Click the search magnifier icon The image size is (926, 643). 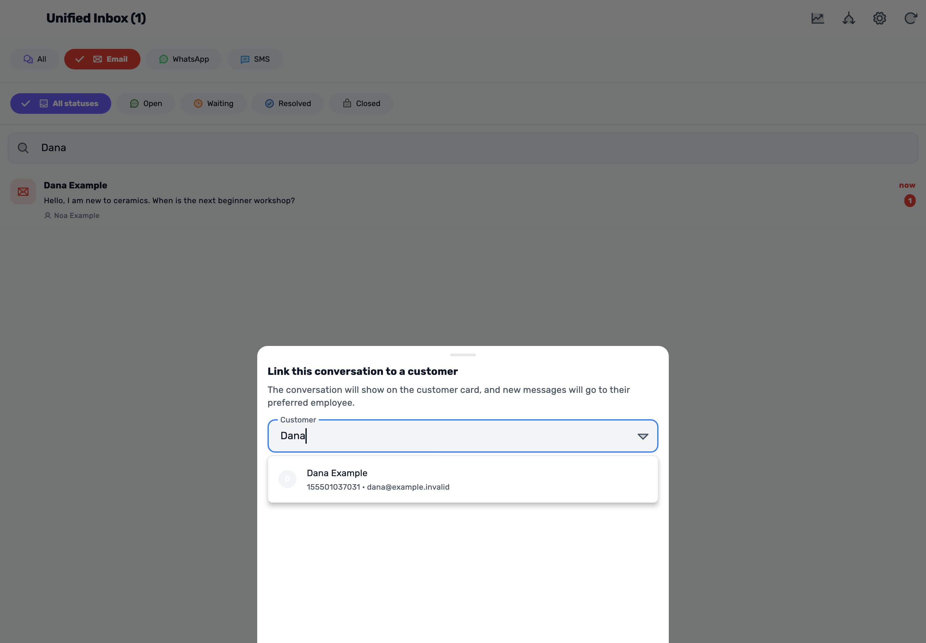(23, 148)
